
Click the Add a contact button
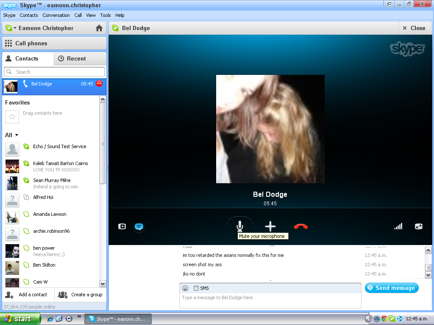(x=28, y=295)
